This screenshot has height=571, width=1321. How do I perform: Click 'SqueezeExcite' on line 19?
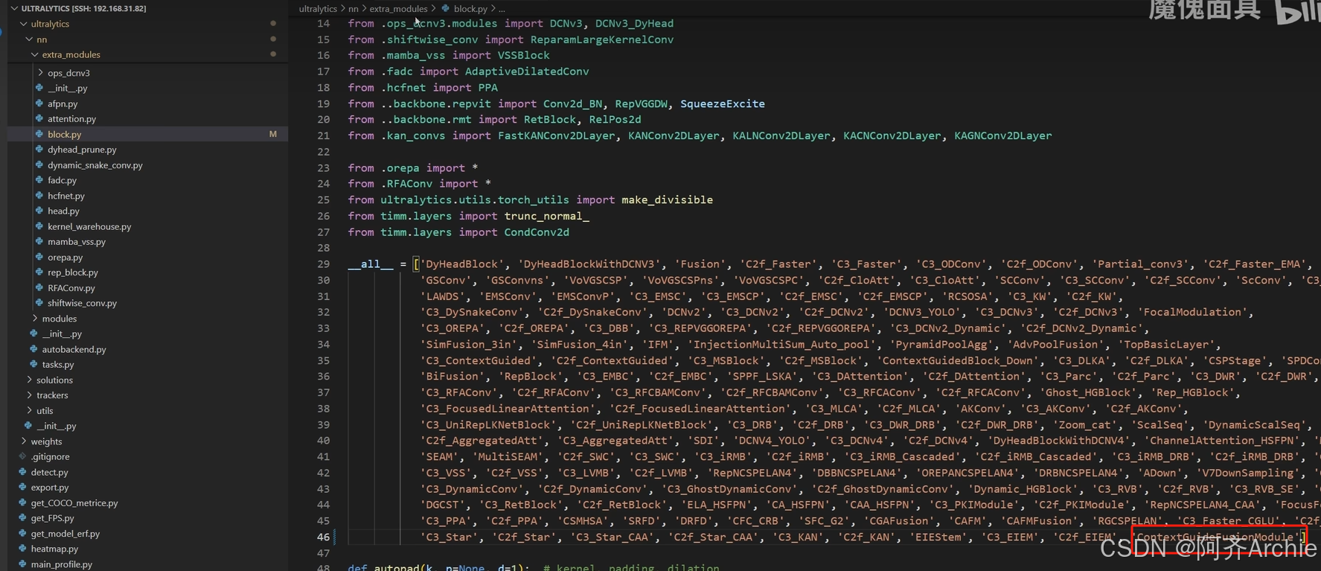(723, 103)
